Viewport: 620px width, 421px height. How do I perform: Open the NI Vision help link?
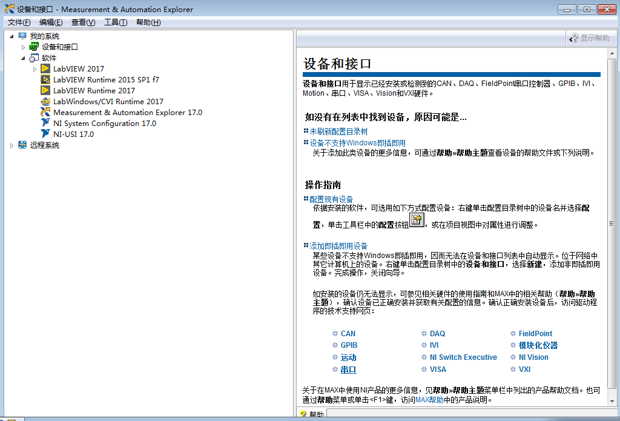pos(533,357)
